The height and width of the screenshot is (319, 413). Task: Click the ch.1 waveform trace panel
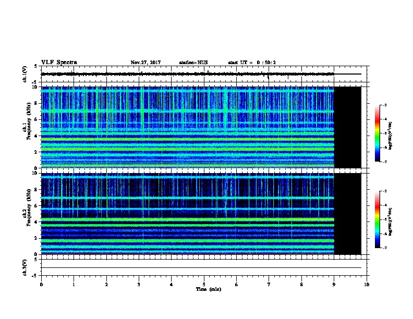click(x=203, y=74)
